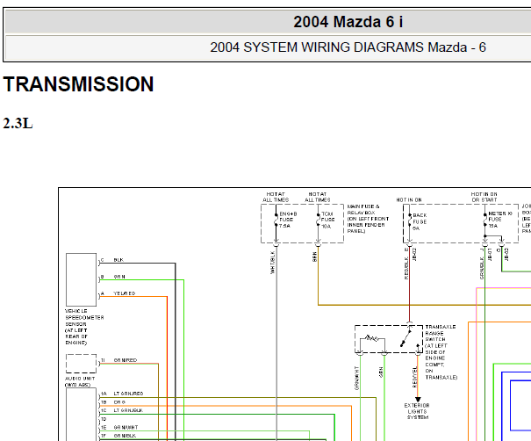Click the 'LT GRN/RED' wire label at pin 1A

tap(128, 394)
